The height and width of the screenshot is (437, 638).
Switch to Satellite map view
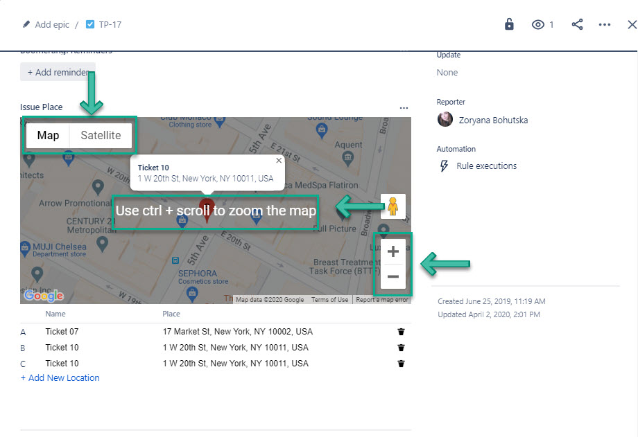(x=101, y=135)
